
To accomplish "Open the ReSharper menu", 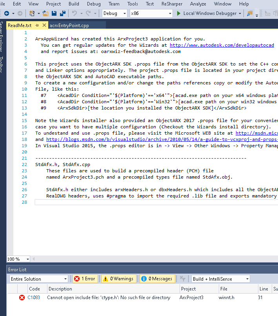I will 172,4.
